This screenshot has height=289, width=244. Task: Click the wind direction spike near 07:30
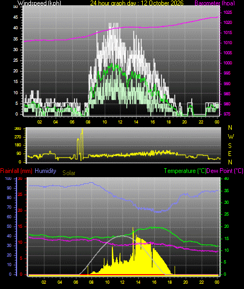tap(82, 130)
